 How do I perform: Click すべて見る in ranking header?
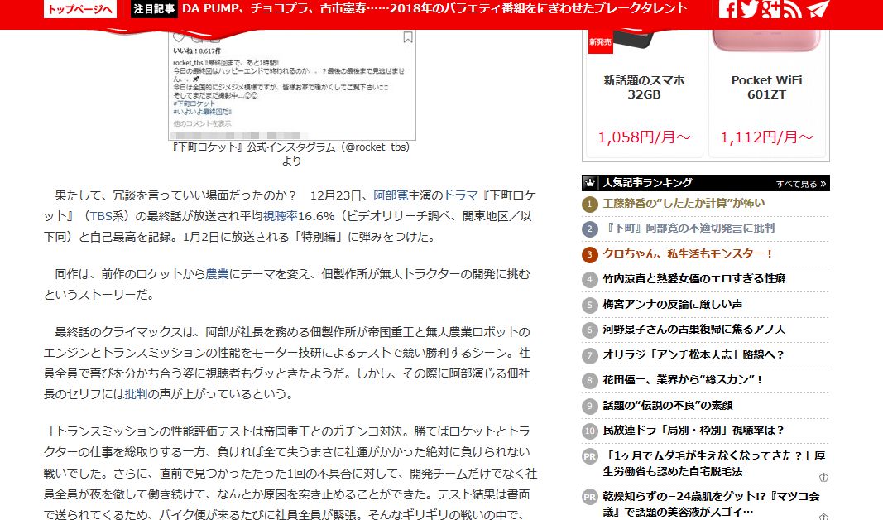point(801,184)
